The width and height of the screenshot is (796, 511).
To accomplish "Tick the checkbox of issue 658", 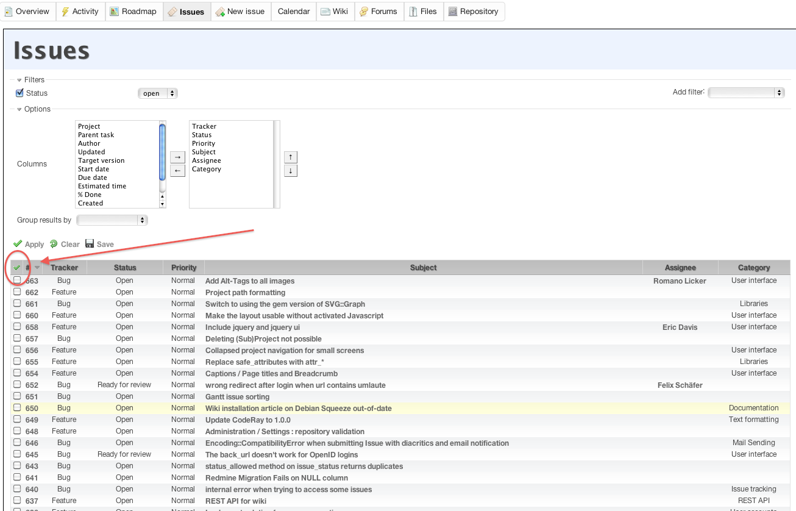I will pyautogui.click(x=17, y=327).
